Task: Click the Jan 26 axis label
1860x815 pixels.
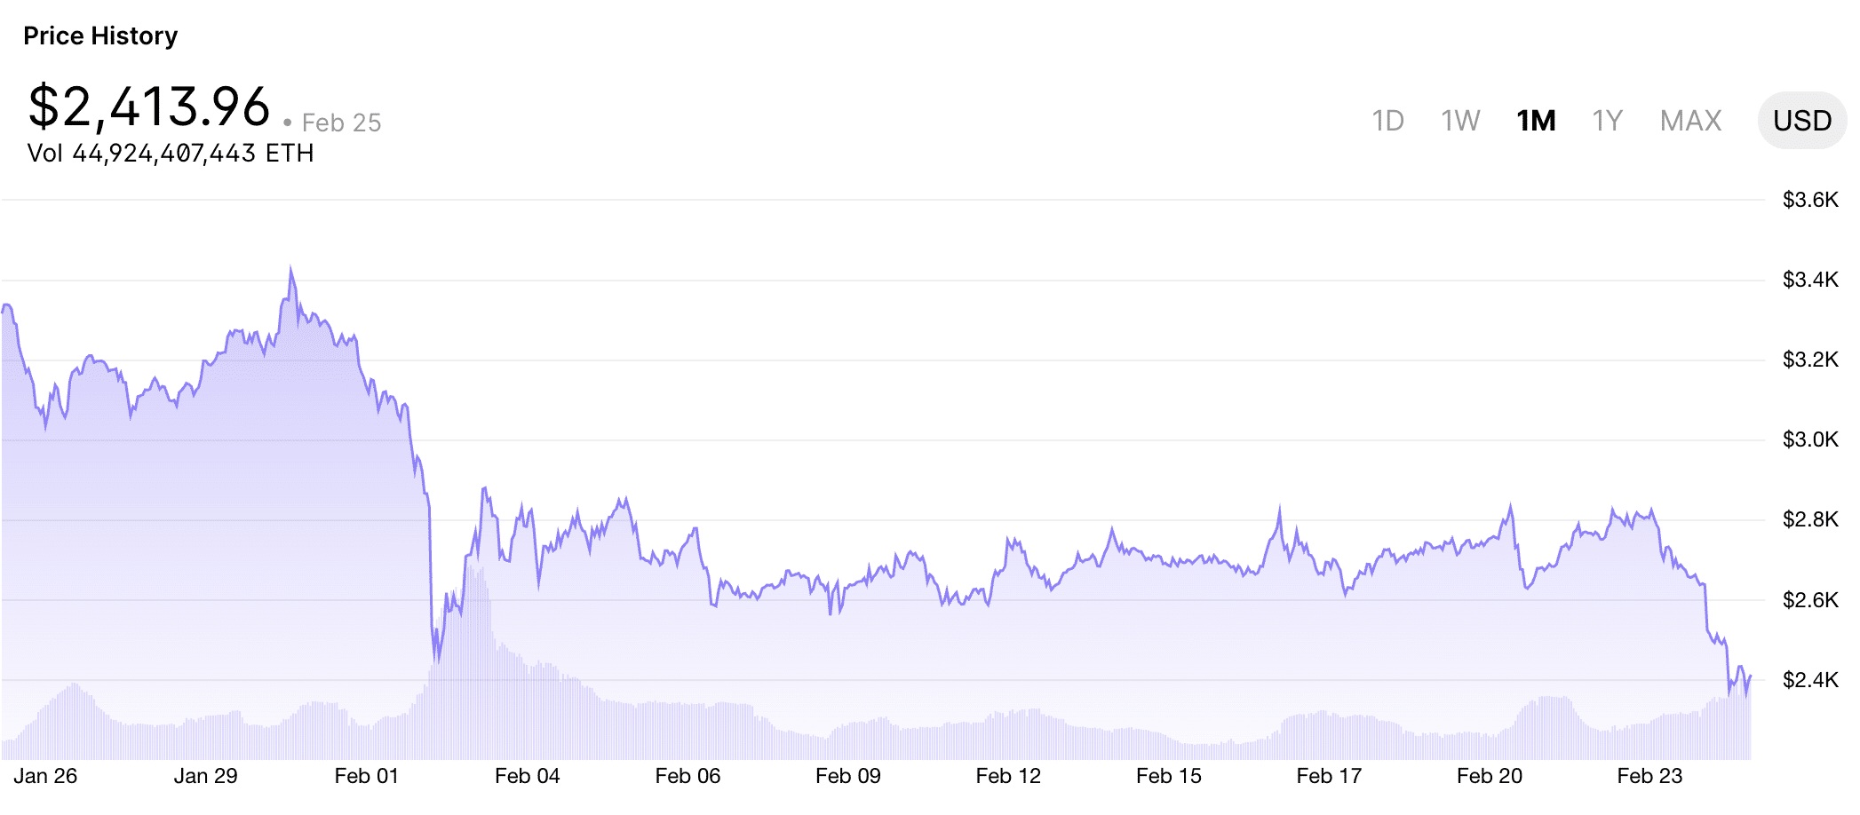Action: tap(45, 776)
